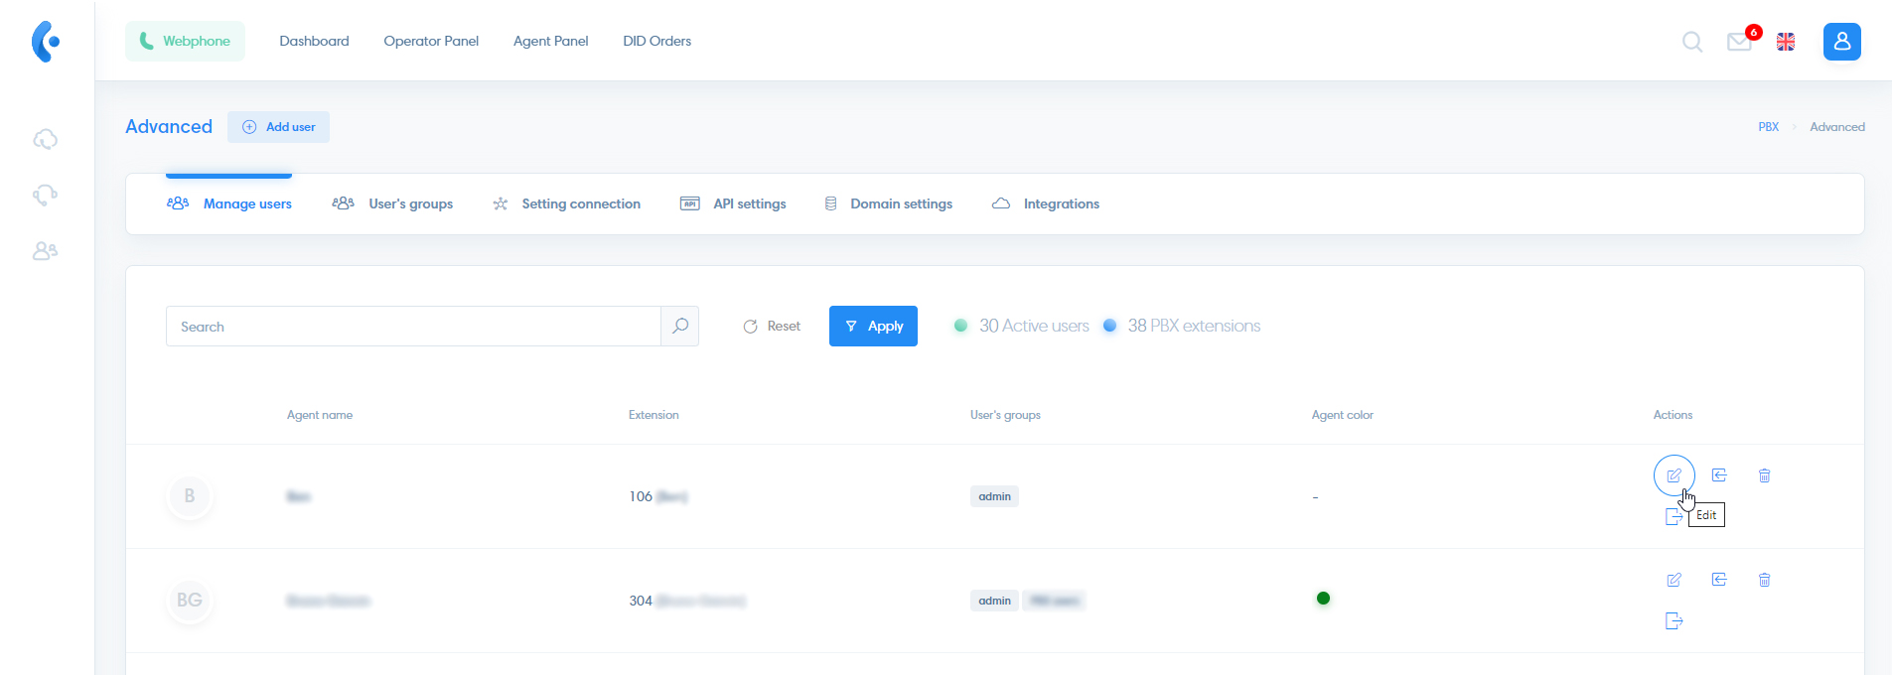Click the search field's magnifier button
This screenshot has width=1892, height=675.
point(679,326)
